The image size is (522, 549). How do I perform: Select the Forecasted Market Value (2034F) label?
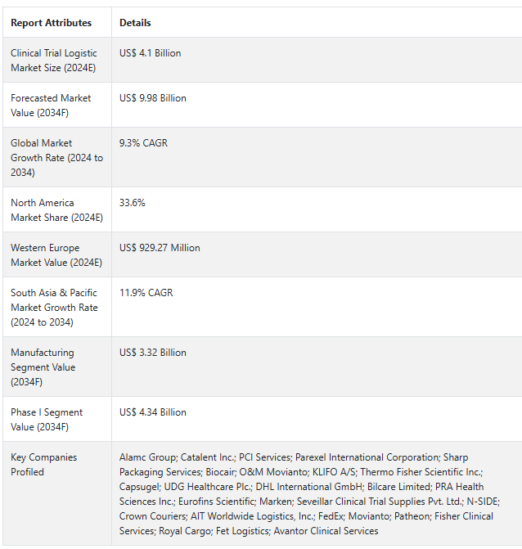pyautogui.click(x=51, y=105)
